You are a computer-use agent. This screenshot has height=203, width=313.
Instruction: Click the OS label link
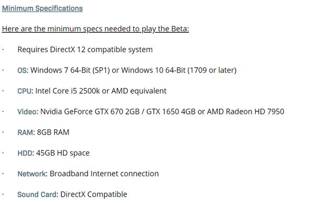tap(22, 70)
